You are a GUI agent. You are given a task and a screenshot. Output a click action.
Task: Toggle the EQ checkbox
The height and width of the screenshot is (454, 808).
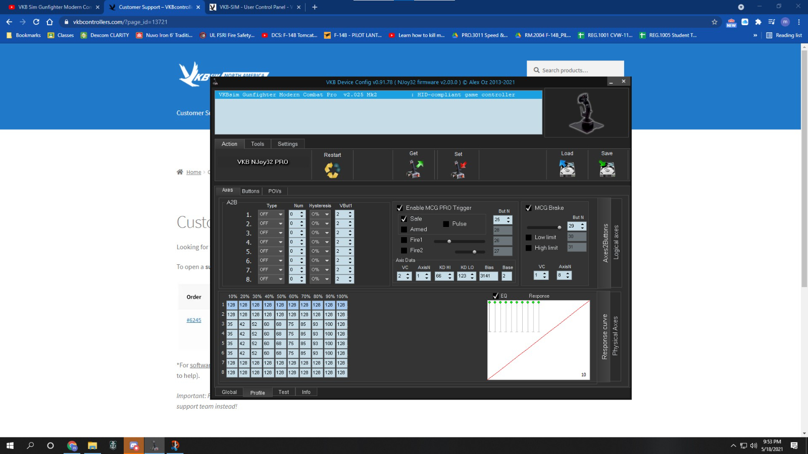(495, 296)
